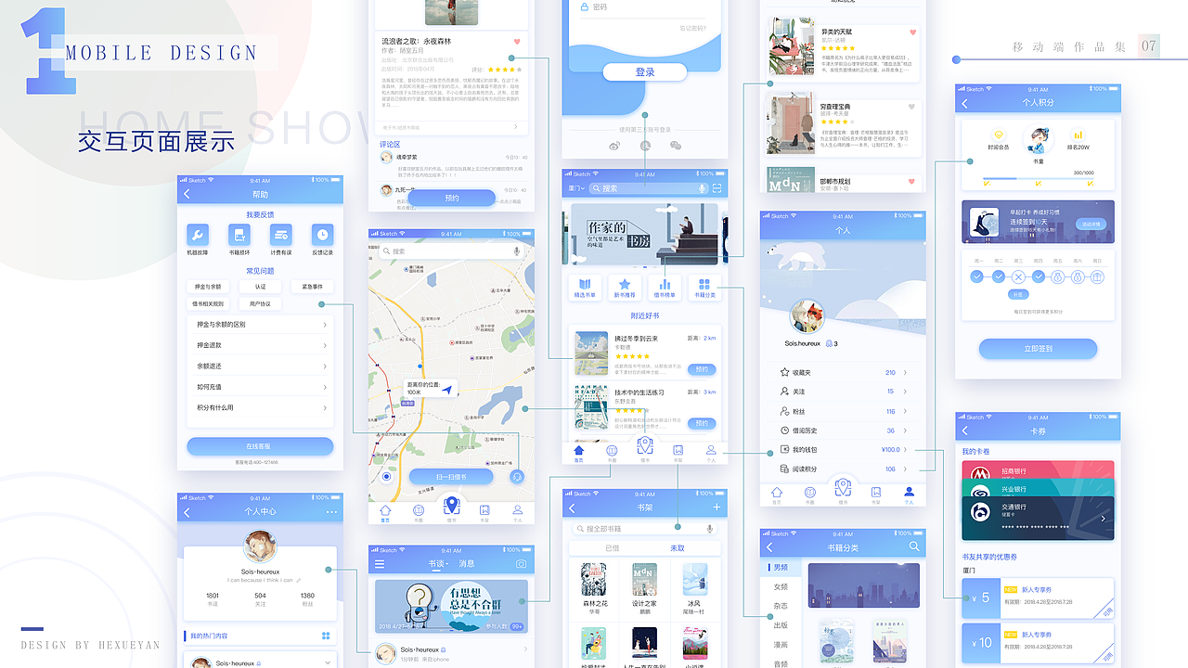
Task: Open 借书 scan from the center nav icon
Action: pyautogui.click(x=645, y=443)
